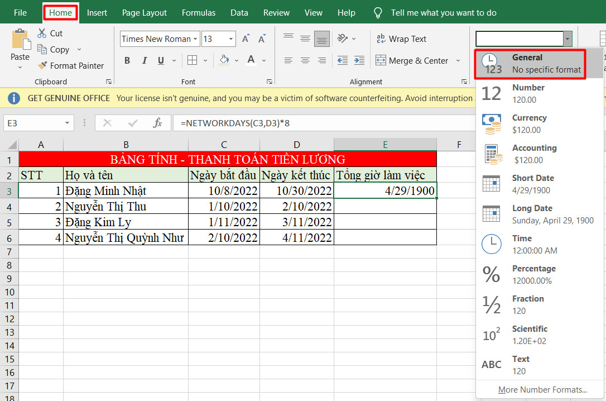The image size is (606, 401).
Task: Open the Font Size dropdown
Action: pos(230,39)
